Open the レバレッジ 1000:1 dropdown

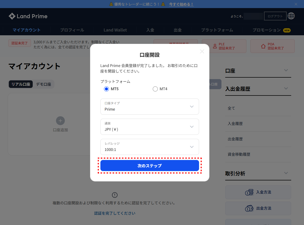pos(150,147)
